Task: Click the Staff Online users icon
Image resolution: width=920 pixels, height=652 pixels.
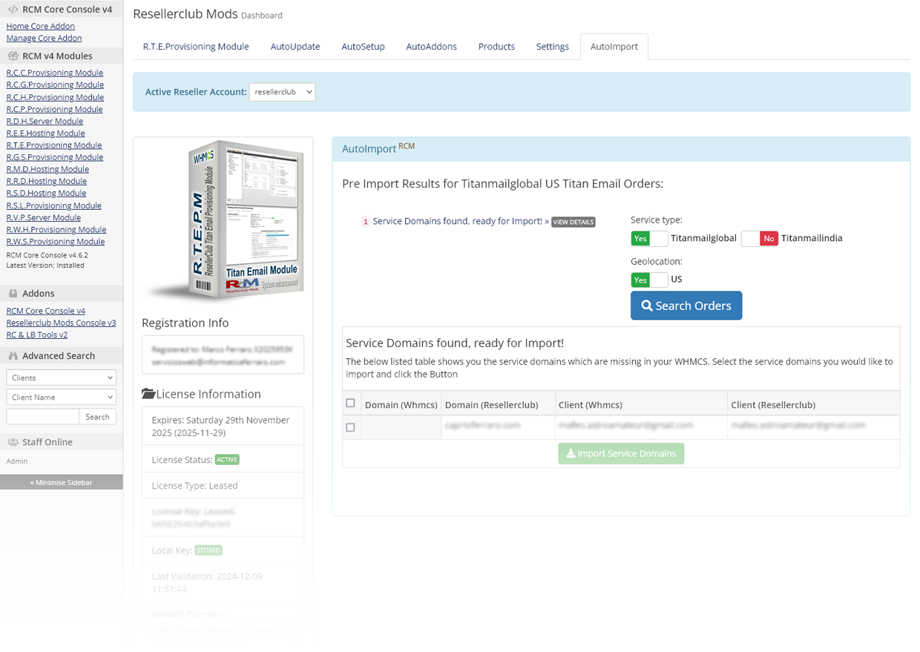Action: point(13,442)
